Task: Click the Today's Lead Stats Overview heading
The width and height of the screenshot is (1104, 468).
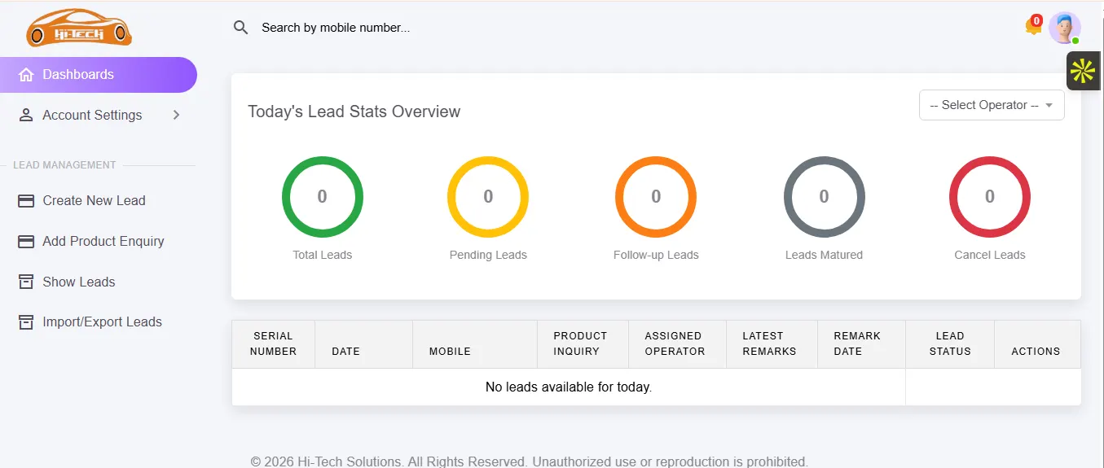Action: [x=354, y=112]
